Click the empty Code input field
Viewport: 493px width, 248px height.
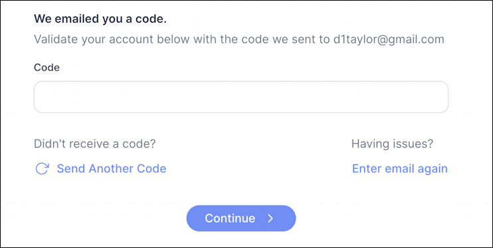tap(241, 97)
